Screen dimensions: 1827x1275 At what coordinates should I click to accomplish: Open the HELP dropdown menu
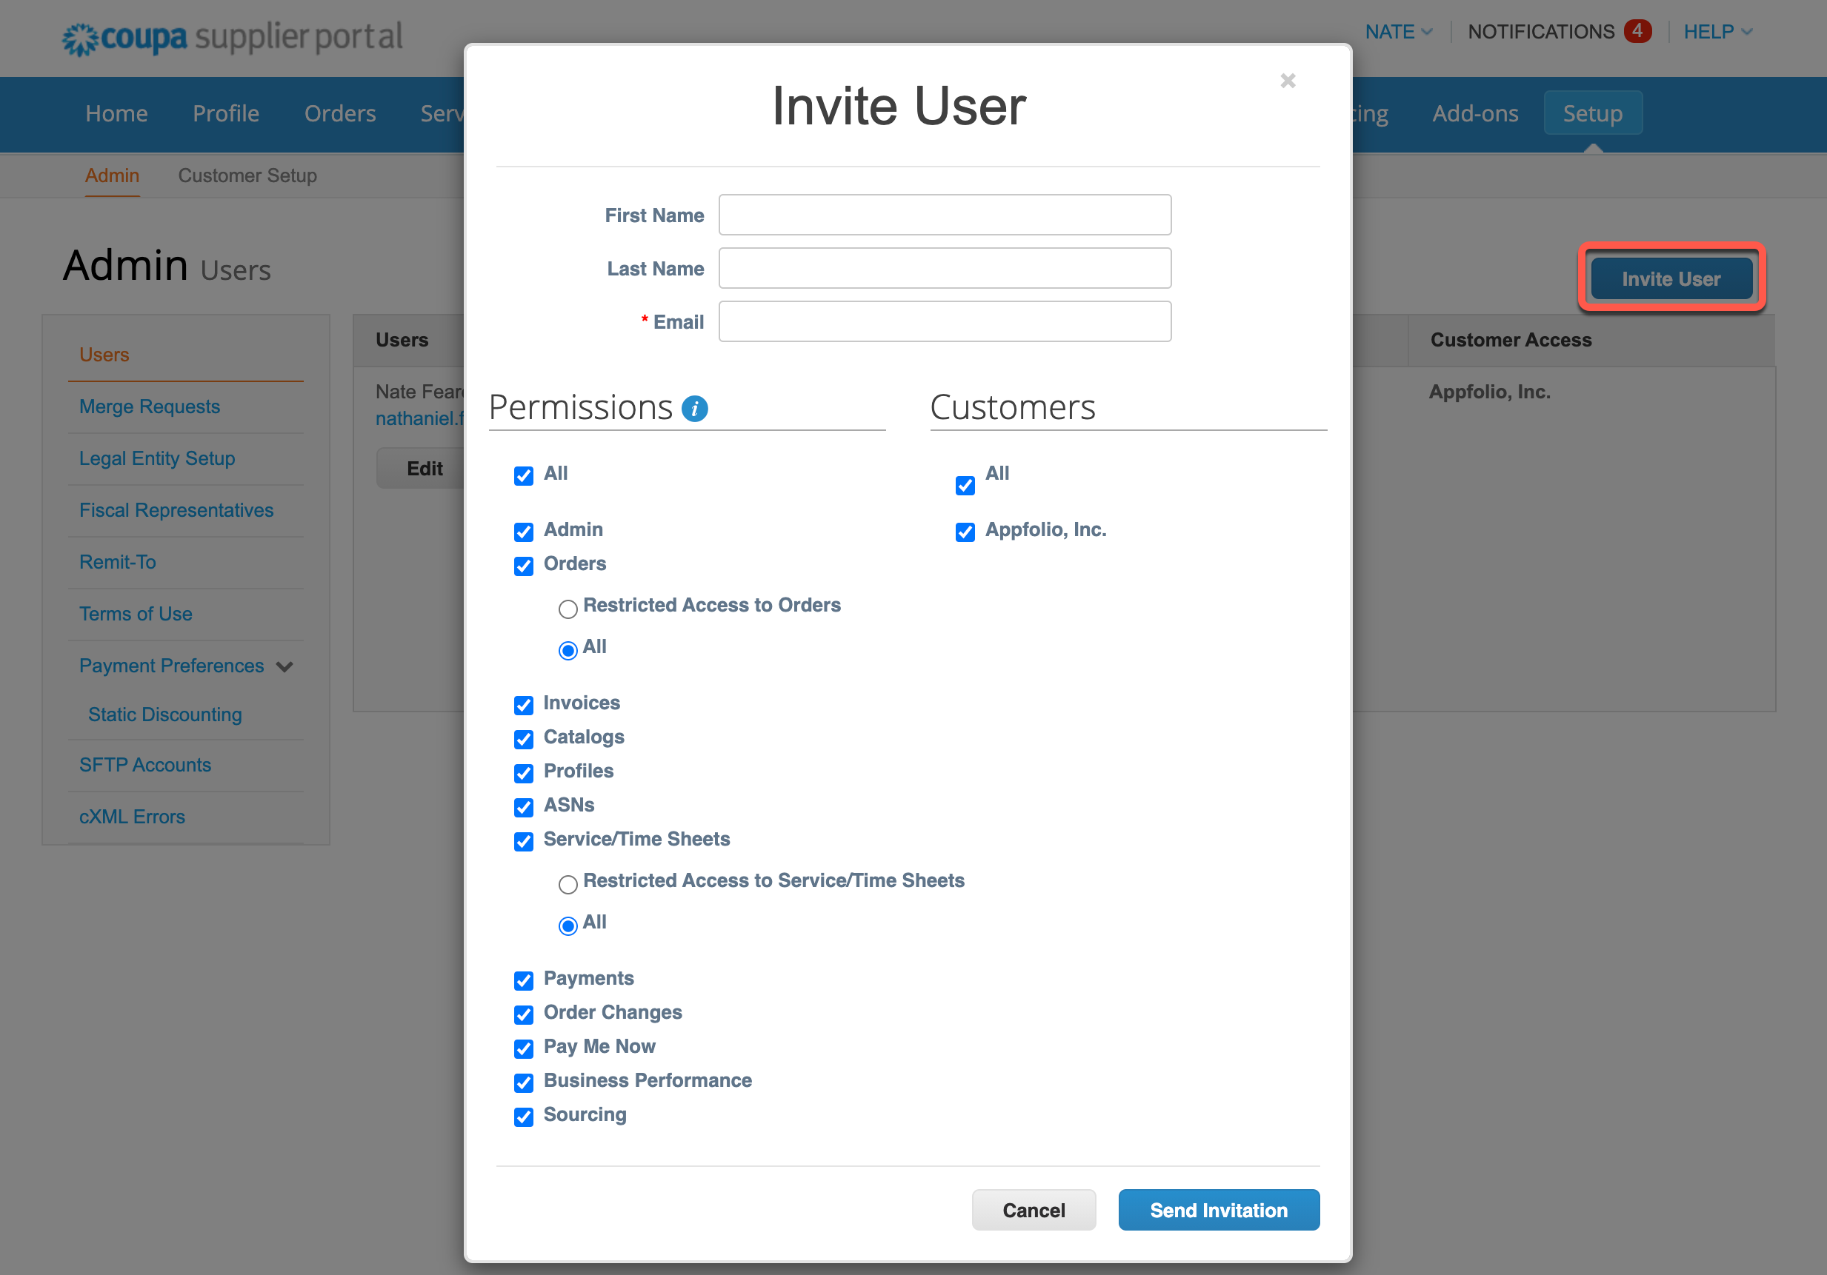click(1717, 32)
